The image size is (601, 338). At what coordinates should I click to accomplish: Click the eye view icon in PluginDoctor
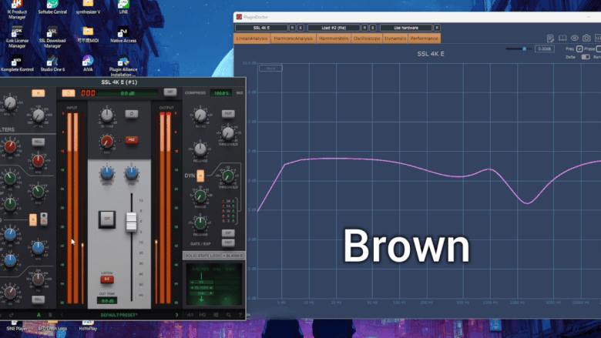[574, 38]
